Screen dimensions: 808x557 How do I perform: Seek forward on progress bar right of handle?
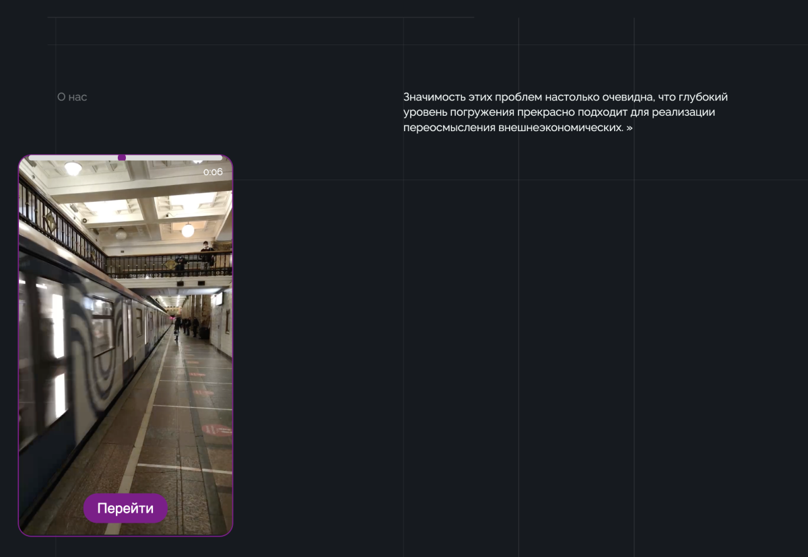(172, 157)
